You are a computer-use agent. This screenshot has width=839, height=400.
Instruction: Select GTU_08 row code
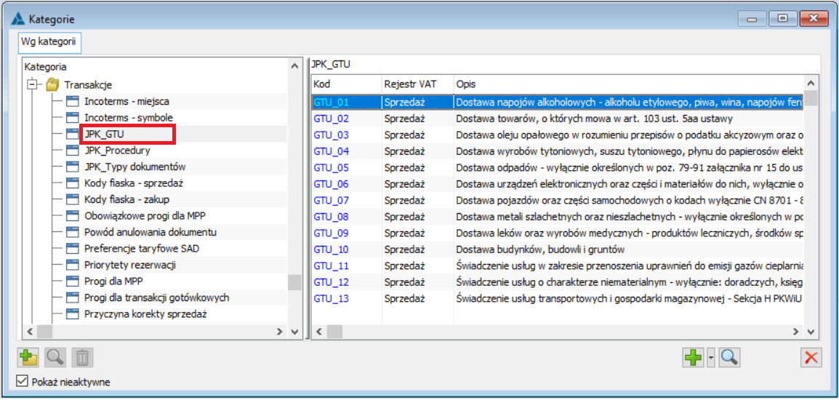pyautogui.click(x=332, y=217)
